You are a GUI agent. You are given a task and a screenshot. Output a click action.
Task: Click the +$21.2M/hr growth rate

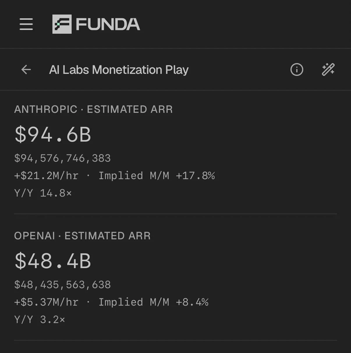click(46, 176)
